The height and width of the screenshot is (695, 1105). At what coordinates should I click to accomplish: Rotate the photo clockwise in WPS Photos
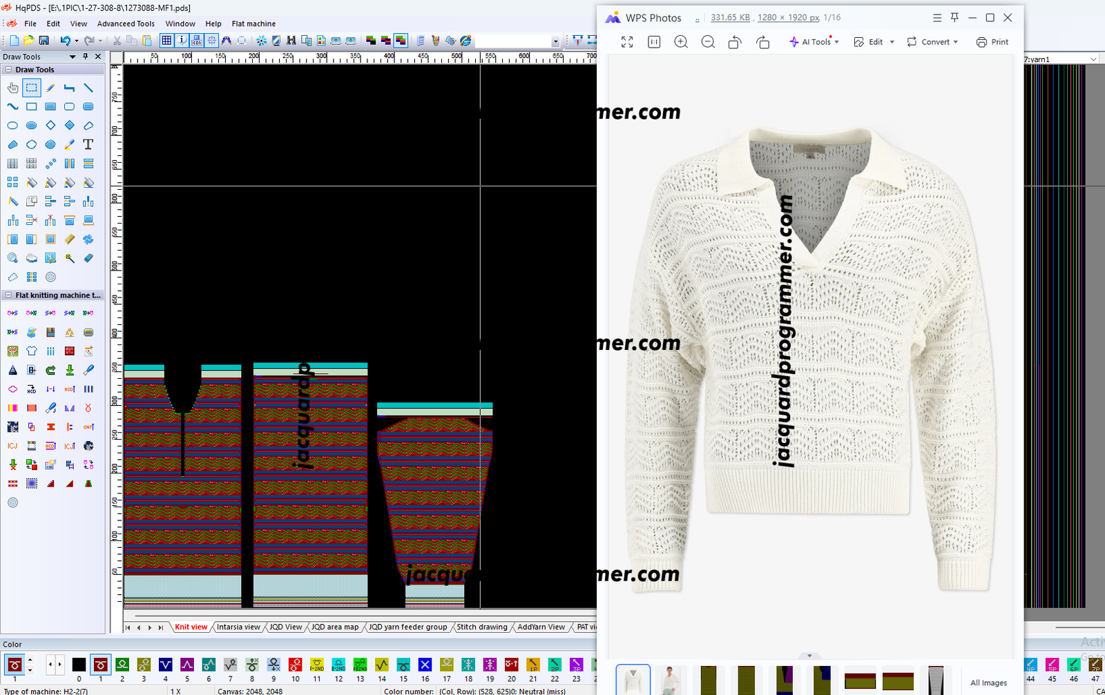[x=762, y=42]
